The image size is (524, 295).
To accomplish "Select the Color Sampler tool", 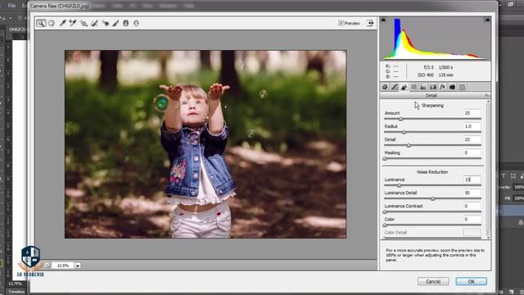I will pyautogui.click(x=73, y=23).
